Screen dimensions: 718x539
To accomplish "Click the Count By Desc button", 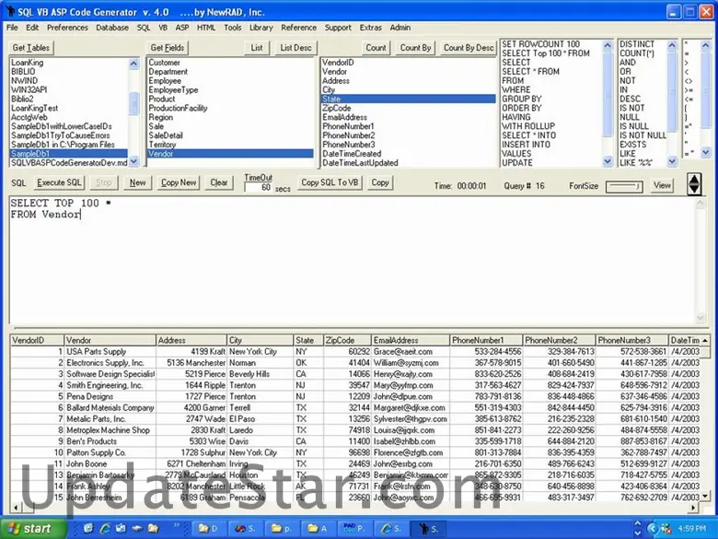I will [469, 48].
